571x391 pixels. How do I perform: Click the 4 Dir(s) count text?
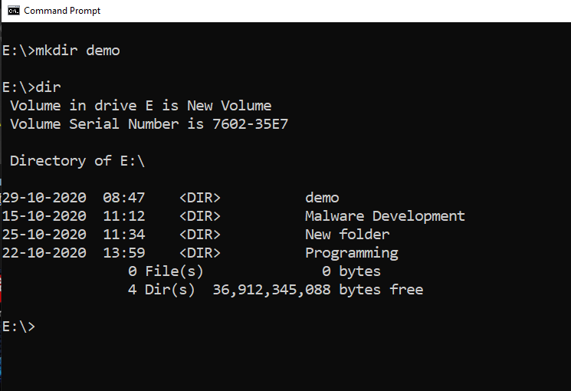click(161, 290)
